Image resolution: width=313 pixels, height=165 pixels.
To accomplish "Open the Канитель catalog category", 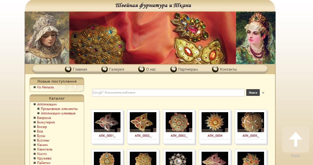I will pyautogui.click(x=45, y=149).
